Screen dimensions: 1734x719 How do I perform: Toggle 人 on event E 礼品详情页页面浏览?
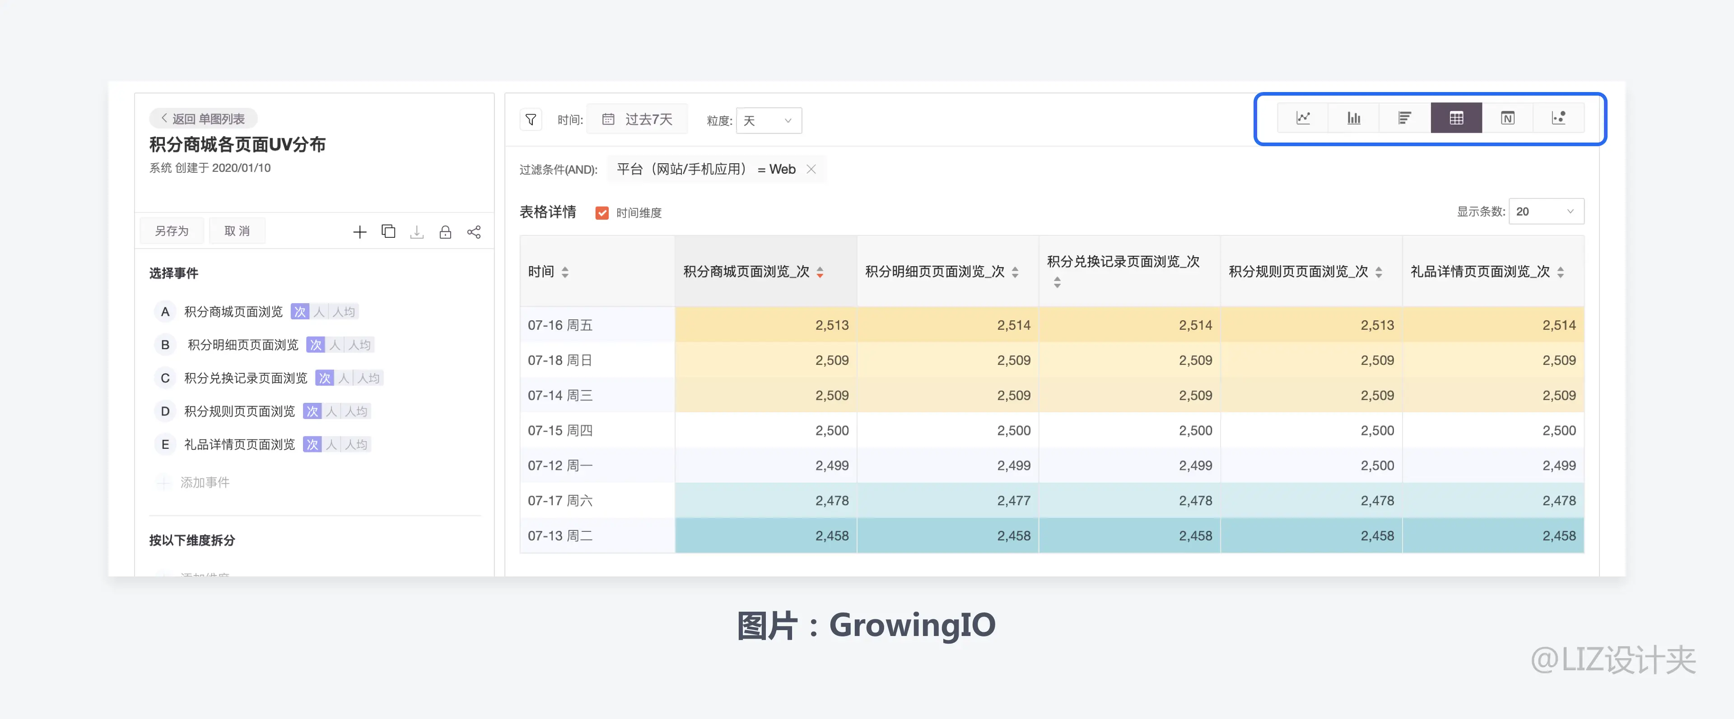click(x=331, y=444)
